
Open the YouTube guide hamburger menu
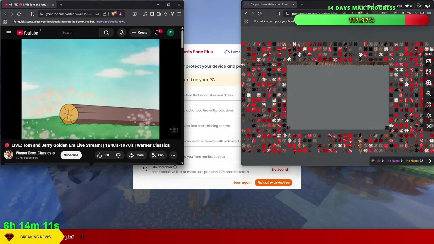[8, 33]
